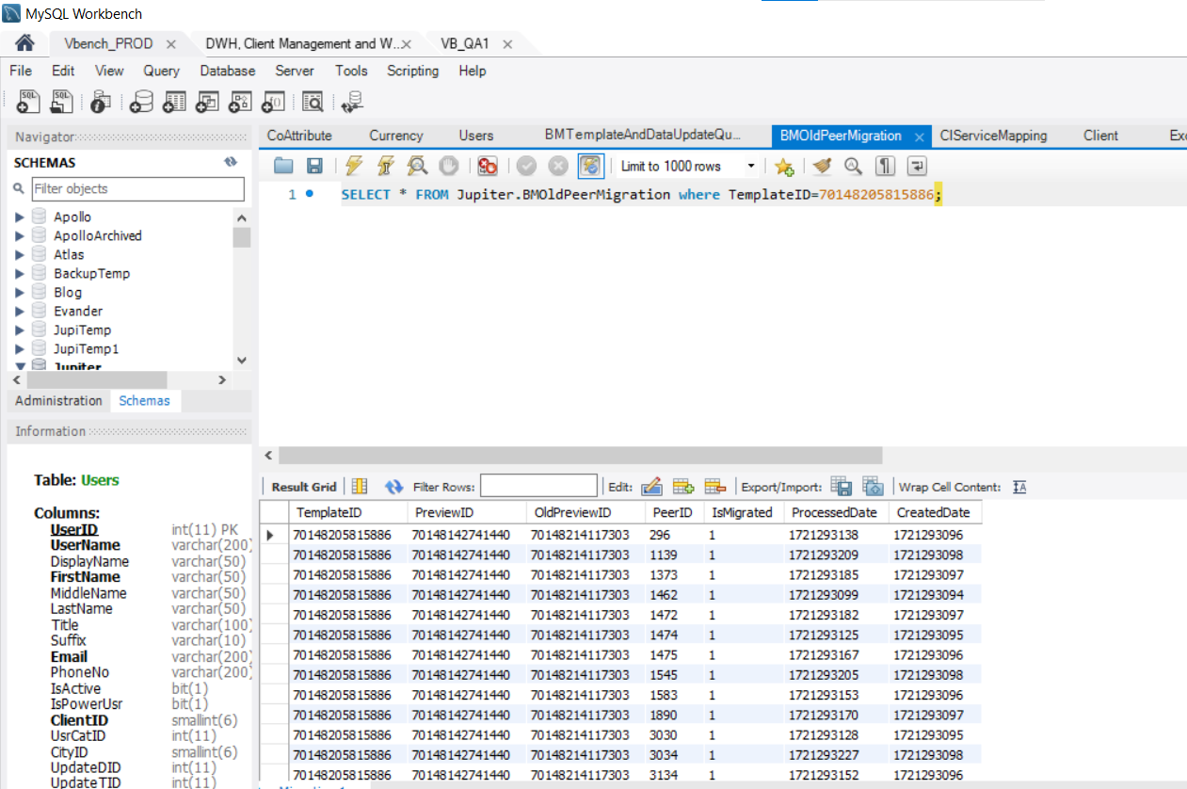Screen dimensions: 1187x789
Task: Sort by the ProcessedDate column header
Action: pyautogui.click(x=836, y=512)
